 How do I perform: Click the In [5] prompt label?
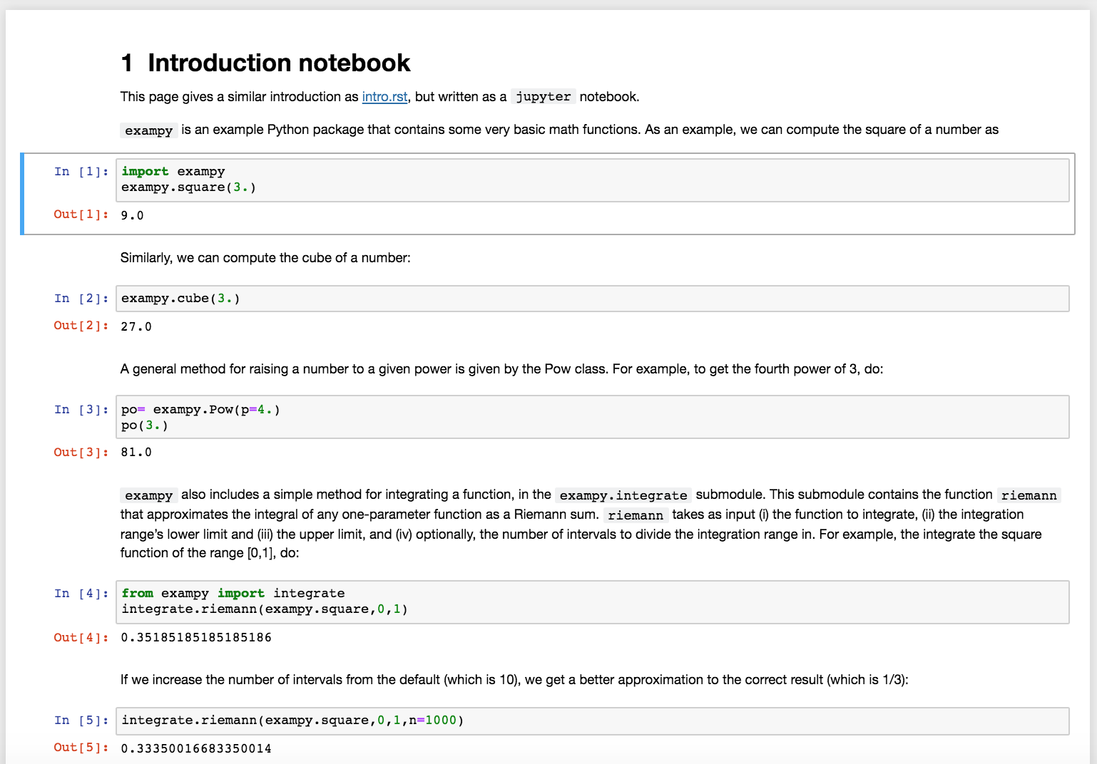[81, 721]
